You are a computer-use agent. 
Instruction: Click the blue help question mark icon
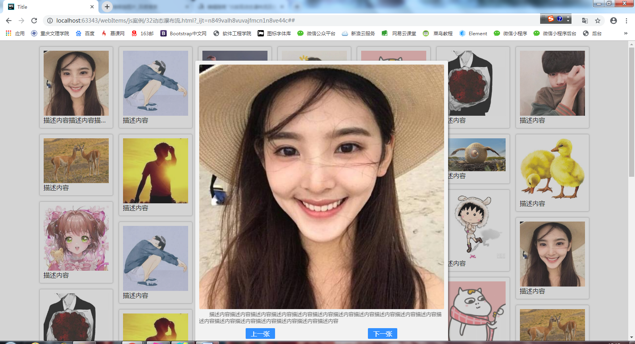click(x=560, y=19)
